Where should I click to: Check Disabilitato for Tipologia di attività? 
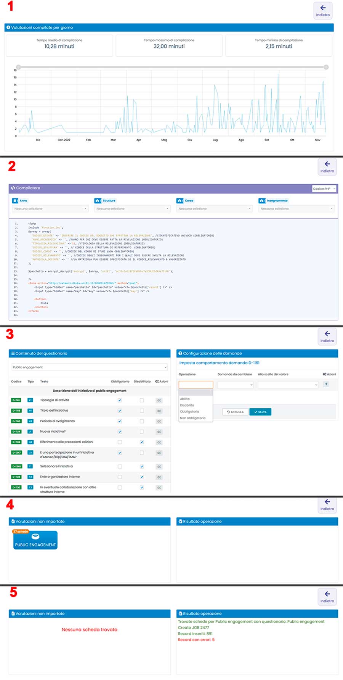pos(142,400)
